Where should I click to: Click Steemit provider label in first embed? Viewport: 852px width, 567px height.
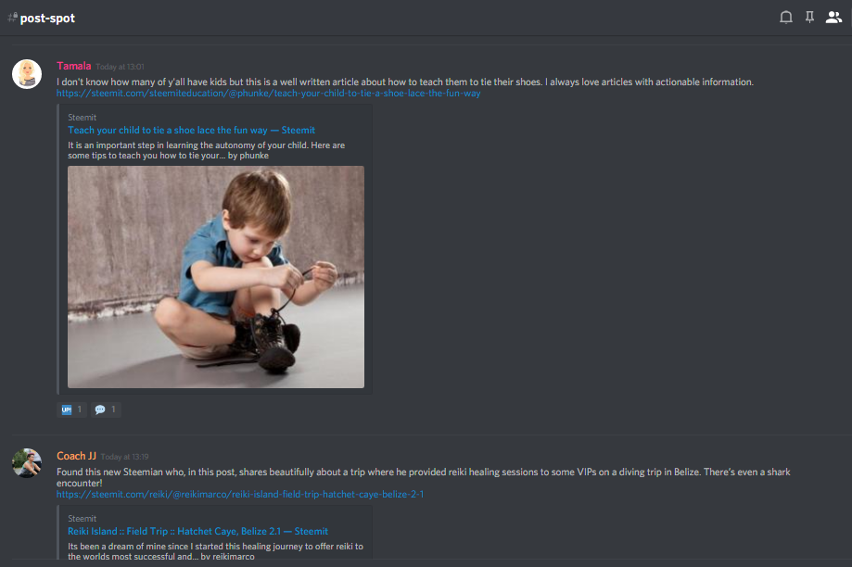tap(83, 118)
